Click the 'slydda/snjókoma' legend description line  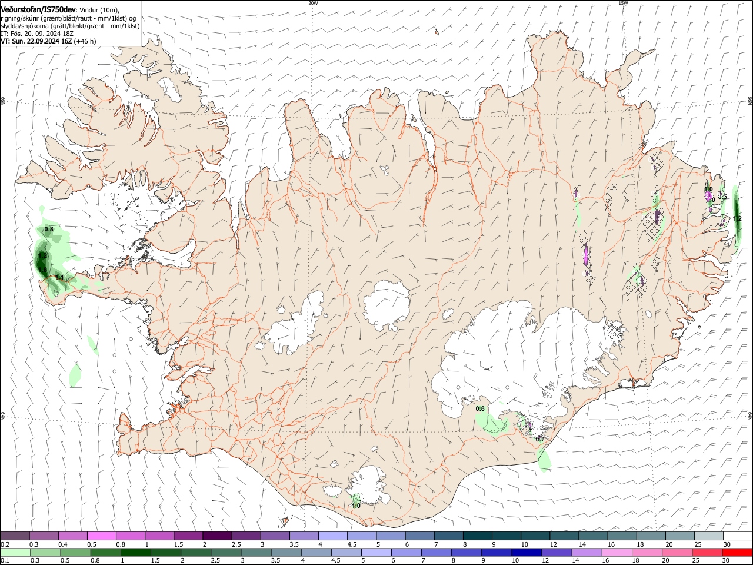70,26
